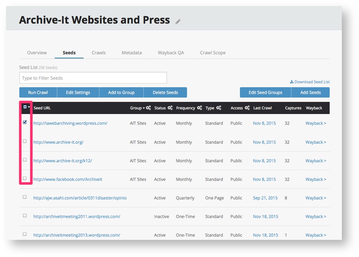
Task: Open the select-all checkbox dropdown in header
Action: (x=29, y=107)
